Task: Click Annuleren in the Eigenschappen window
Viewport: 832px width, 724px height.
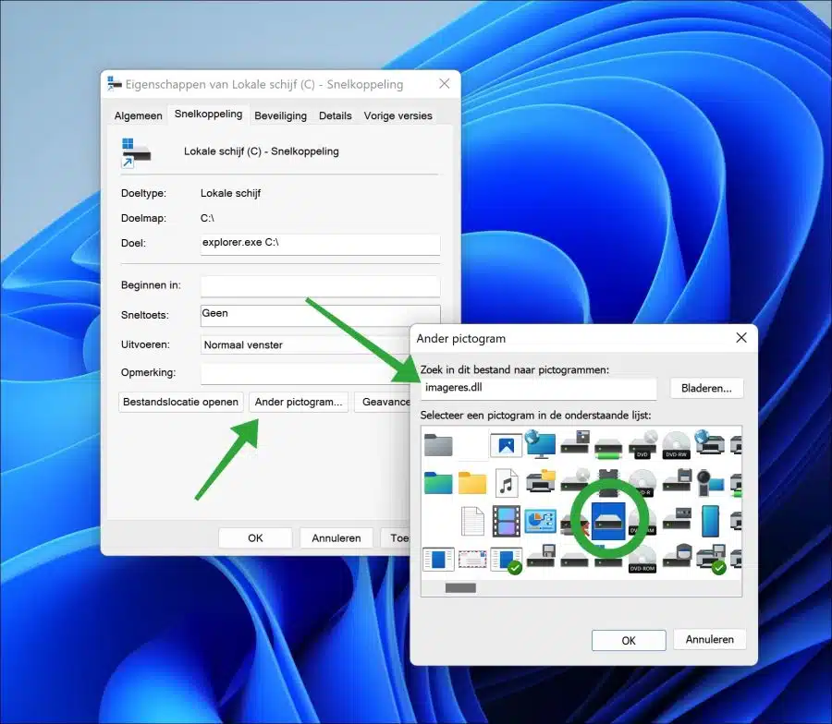Action: tap(336, 538)
